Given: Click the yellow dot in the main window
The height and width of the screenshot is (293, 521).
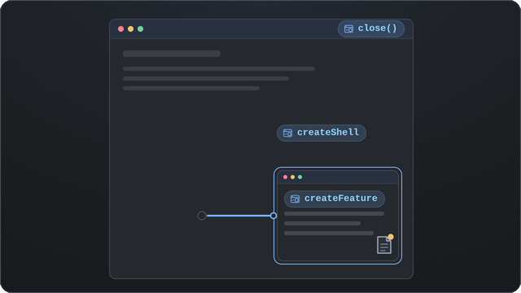Looking at the screenshot, I should [130, 29].
